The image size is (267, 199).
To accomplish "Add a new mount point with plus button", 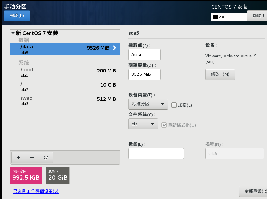I will 19,157.
